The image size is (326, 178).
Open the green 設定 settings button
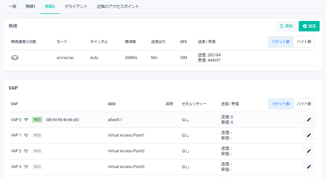click(309, 26)
